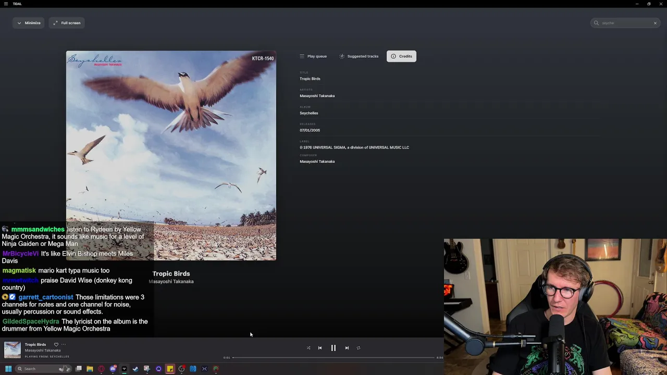Viewport: 667px width, 375px height.
Task: Open Opera browser from taskbar
Action: [101, 369]
